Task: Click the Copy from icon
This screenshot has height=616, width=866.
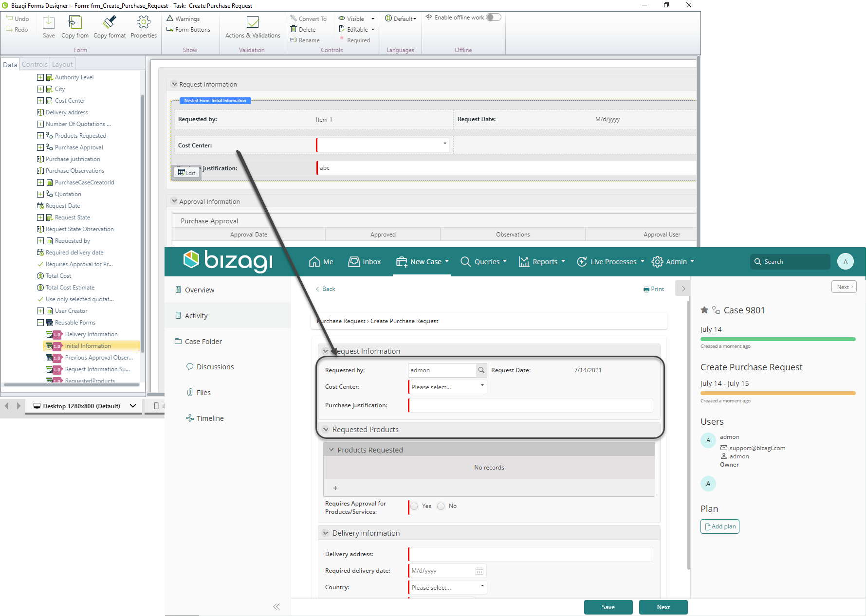Action: [75, 22]
